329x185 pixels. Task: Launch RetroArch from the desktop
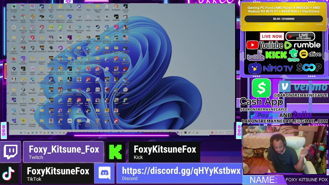tap(116, 38)
